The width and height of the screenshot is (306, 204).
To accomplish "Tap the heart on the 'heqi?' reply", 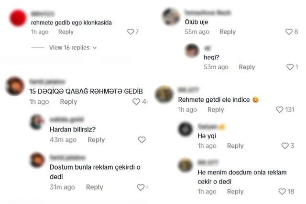I will (x=290, y=67).
